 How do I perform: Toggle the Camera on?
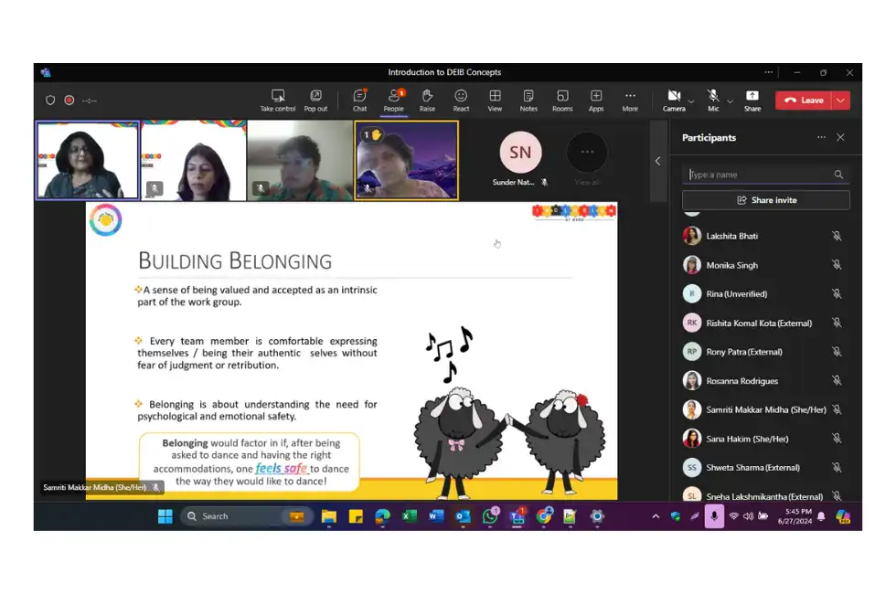click(x=674, y=97)
